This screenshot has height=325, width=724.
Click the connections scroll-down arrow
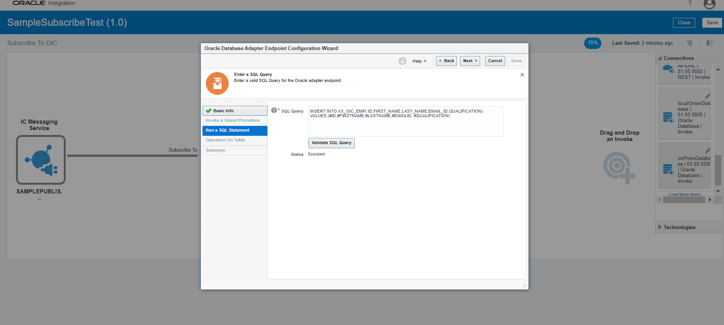718,192
